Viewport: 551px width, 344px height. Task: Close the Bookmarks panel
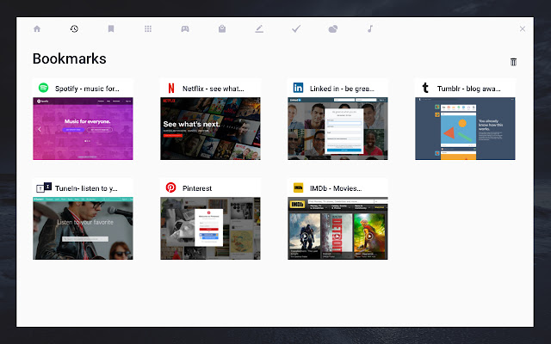coord(523,28)
